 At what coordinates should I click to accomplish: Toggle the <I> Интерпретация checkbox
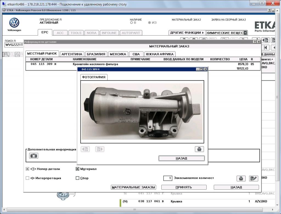(27, 178)
